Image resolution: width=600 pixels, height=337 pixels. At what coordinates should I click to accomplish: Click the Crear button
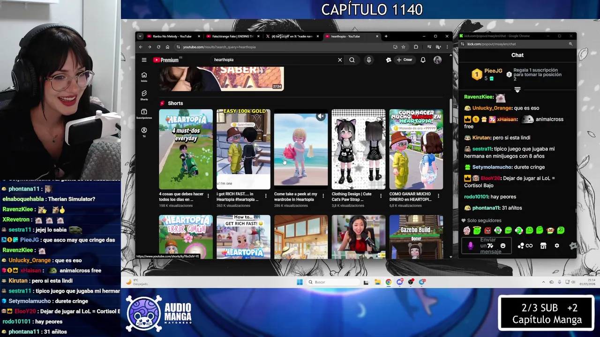pyautogui.click(x=405, y=60)
